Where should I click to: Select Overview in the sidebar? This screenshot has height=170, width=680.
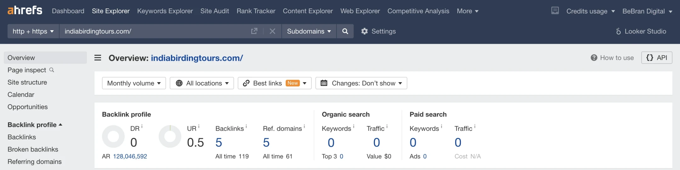[45, 58]
